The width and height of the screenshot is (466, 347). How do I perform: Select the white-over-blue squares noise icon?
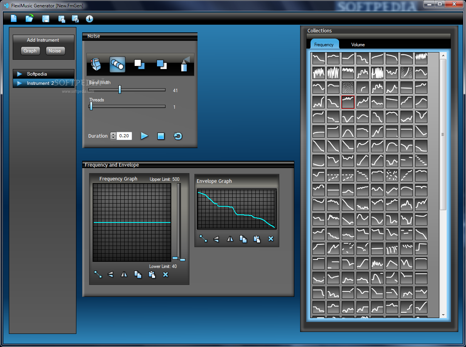coord(139,64)
